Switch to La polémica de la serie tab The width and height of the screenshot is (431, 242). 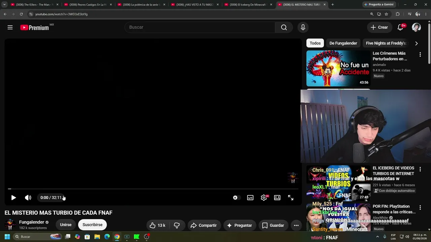[141, 5]
